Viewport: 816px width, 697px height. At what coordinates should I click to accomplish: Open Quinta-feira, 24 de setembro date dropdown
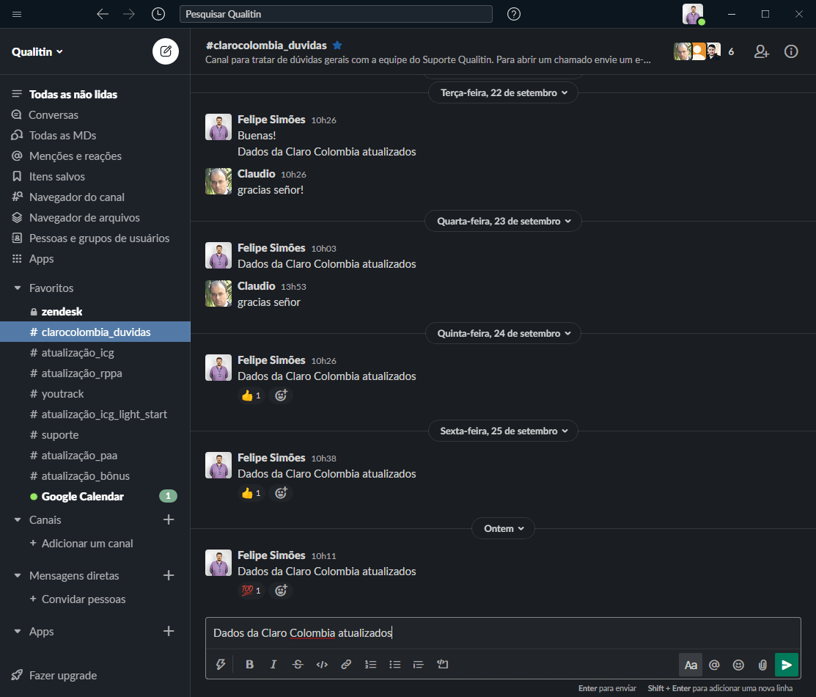click(503, 333)
